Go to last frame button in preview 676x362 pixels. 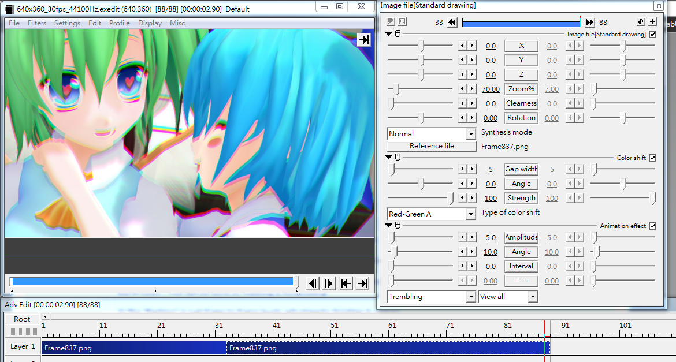point(363,283)
